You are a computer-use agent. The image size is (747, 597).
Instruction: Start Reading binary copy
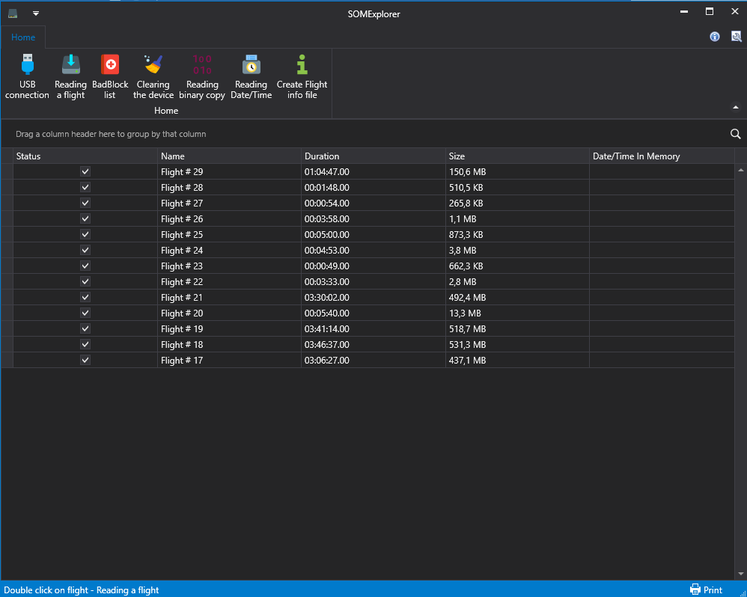point(202,66)
